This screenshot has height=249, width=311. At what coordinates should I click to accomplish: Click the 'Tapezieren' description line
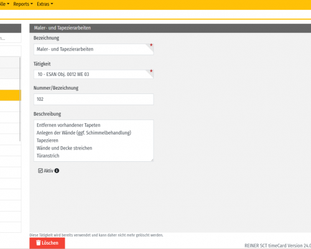pyautogui.click(x=47, y=141)
